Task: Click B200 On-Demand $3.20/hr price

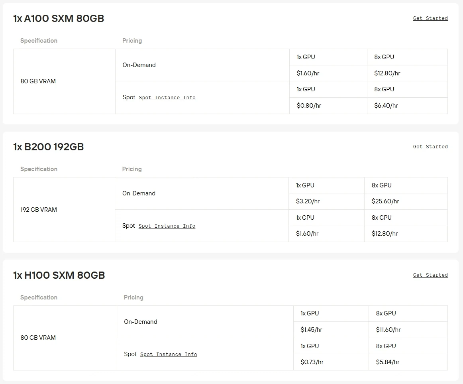Action: point(308,201)
